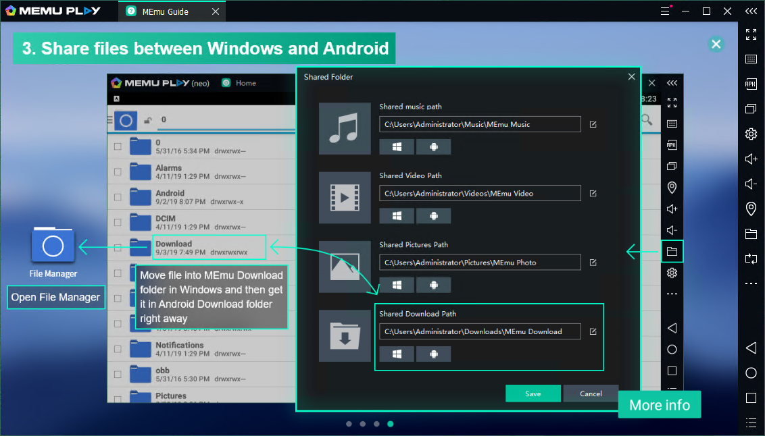Edit the Shared music path
765x436 pixels.
point(593,124)
